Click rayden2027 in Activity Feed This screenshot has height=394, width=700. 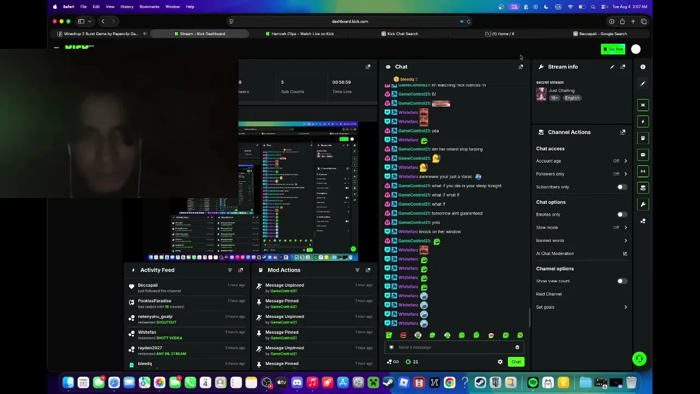(150, 348)
